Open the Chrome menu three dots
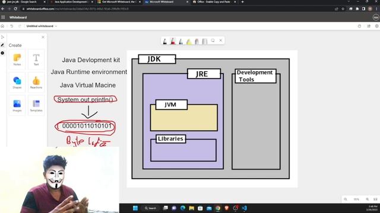Viewport: 380px width, 213px height. [376, 9]
